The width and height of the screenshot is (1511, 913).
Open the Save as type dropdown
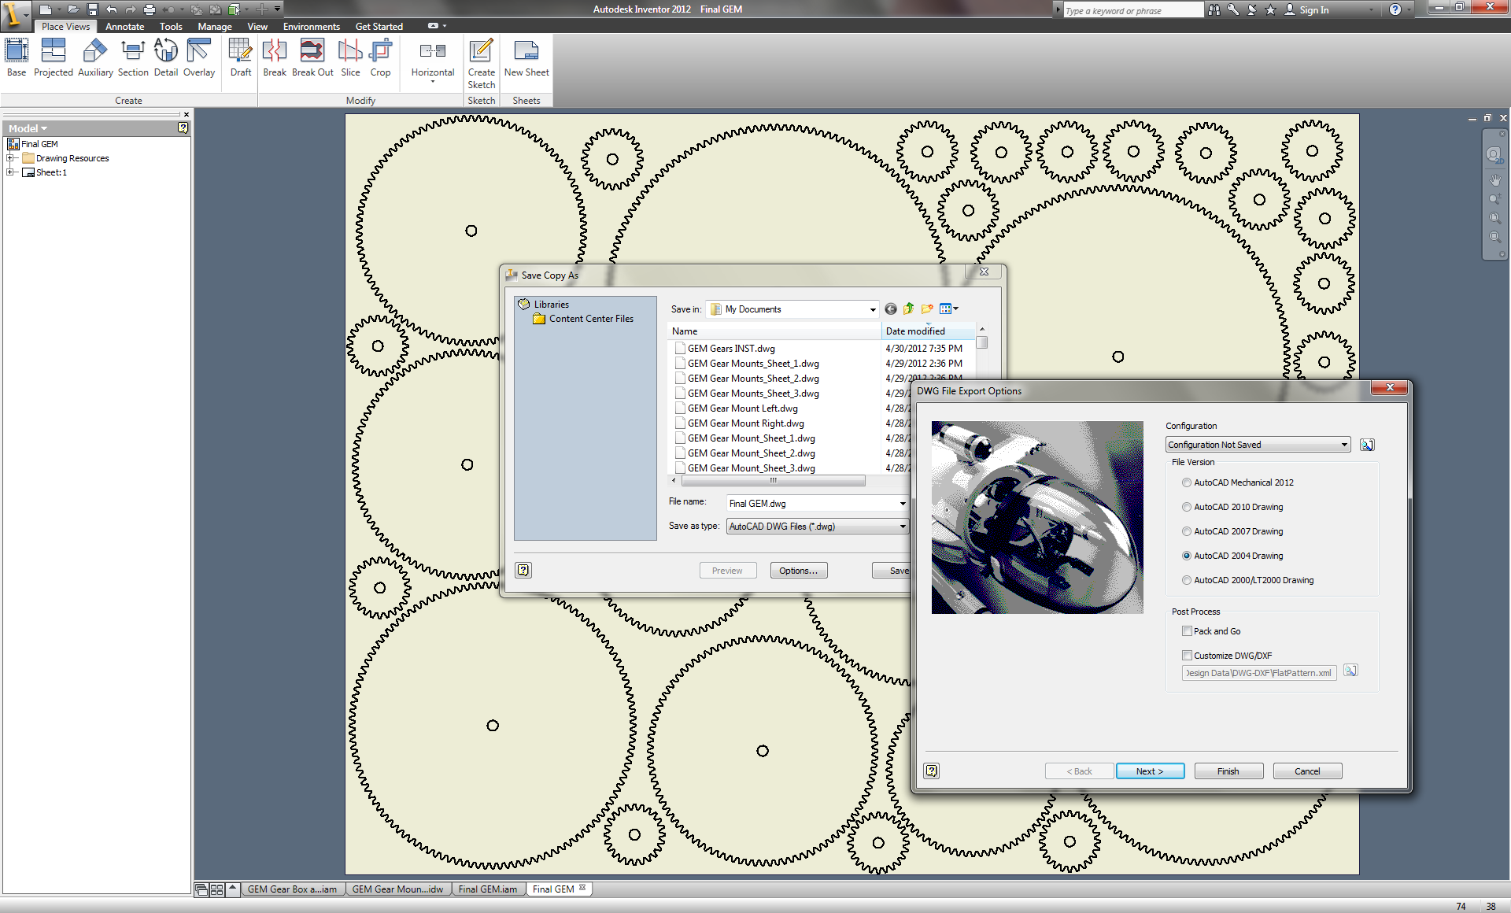click(x=817, y=527)
